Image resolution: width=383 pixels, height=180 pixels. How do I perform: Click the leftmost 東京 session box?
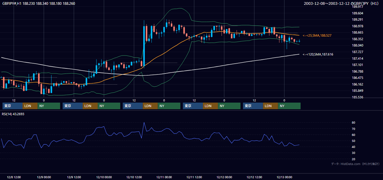13,106
